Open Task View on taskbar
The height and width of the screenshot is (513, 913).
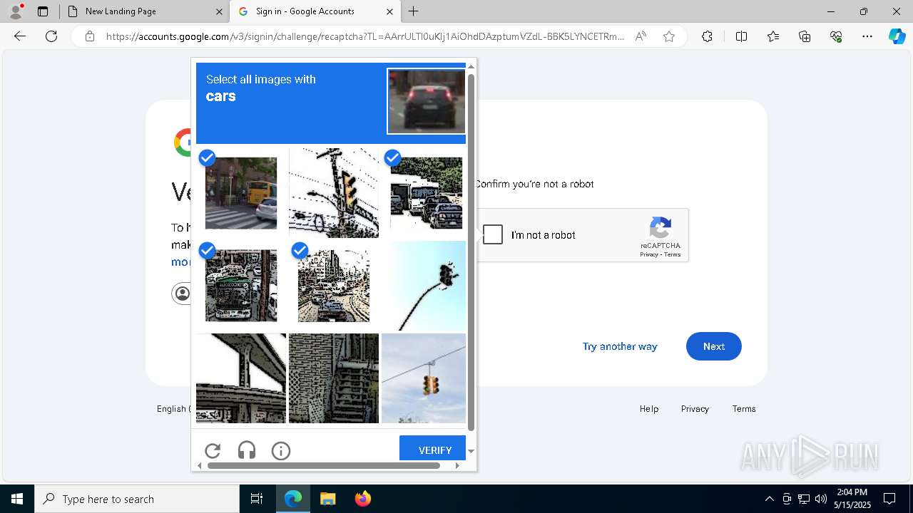257,499
